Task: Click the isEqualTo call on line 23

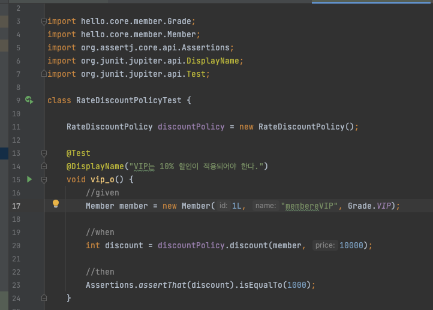Action: pyautogui.click(x=261, y=285)
